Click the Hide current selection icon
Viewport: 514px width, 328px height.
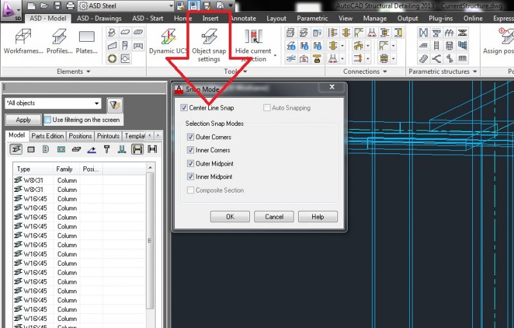(253, 36)
